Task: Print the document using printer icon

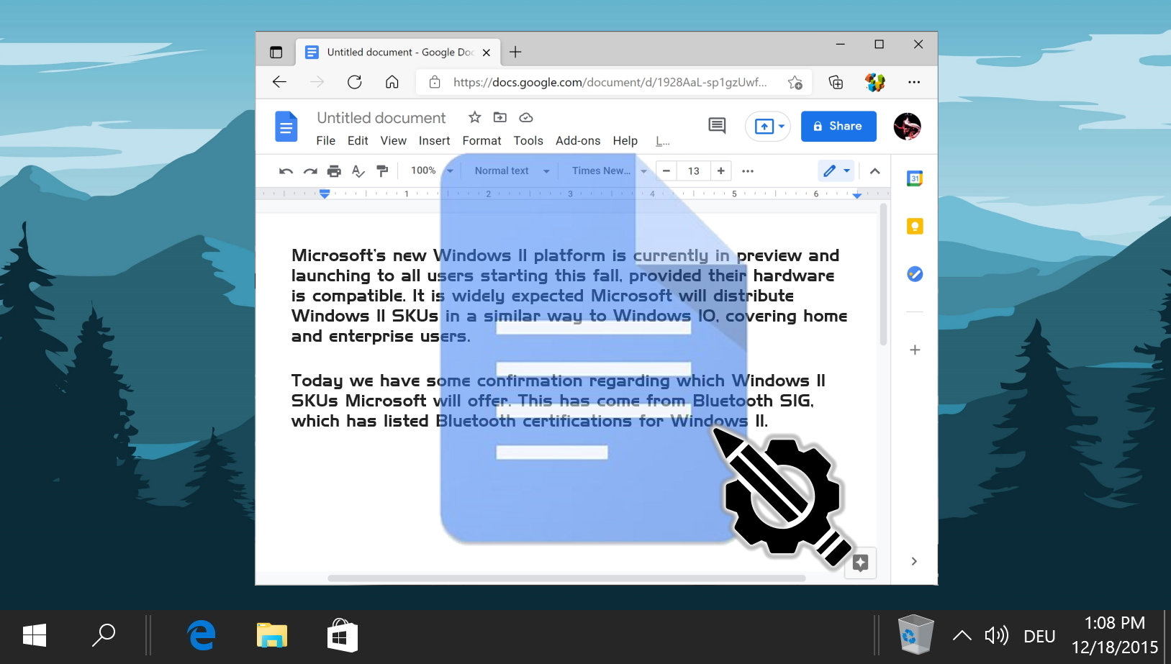Action: (334, 171)
